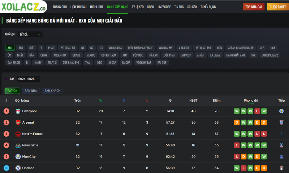Click Arsenal's first orange D form badge
Image resolution: width=289 pixels, height=173 pixels.
coord(237,123)
